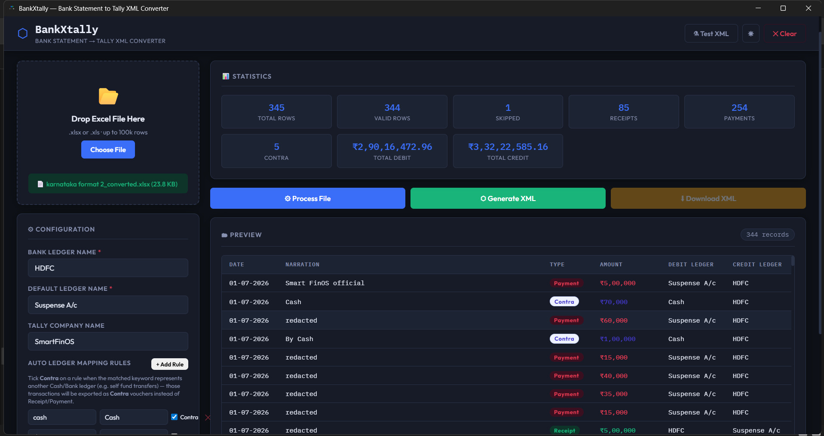Viewport: 824px width, 436px height.
Task: Click the Total Credit amount card
Action: 508,151
